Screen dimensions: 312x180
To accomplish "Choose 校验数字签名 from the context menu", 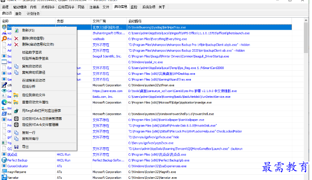I will point(32,52).
